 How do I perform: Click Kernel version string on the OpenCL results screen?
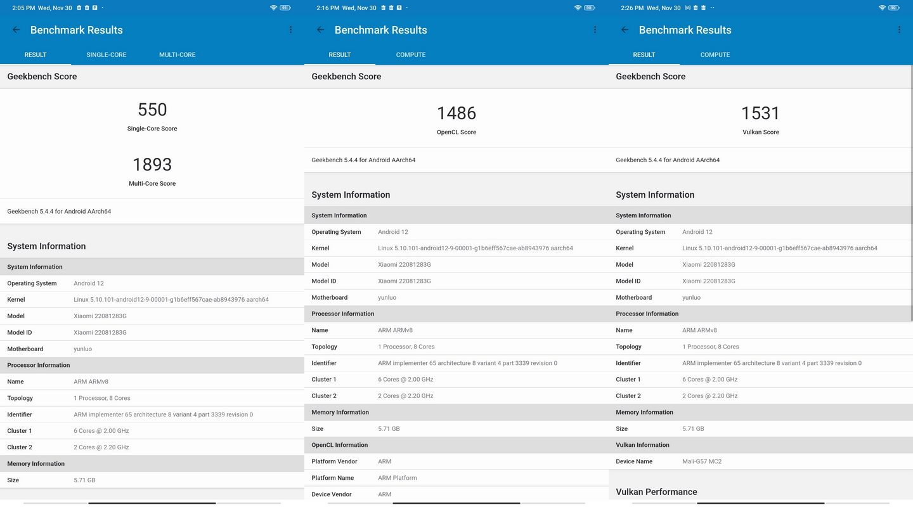[x=476, y=248]
